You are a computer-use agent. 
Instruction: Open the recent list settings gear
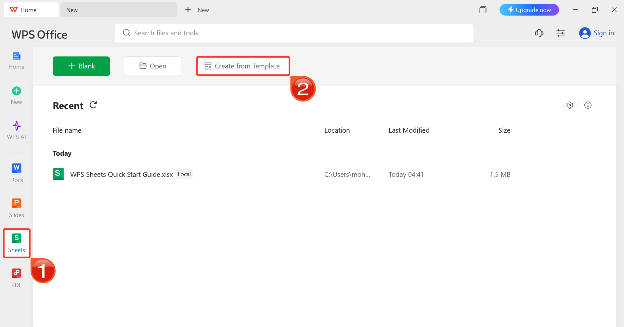569,105
